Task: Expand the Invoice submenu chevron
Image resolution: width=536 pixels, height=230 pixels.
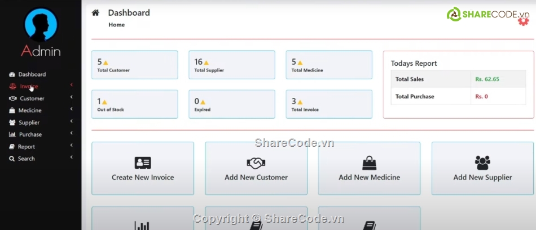Action: [72, 85]
